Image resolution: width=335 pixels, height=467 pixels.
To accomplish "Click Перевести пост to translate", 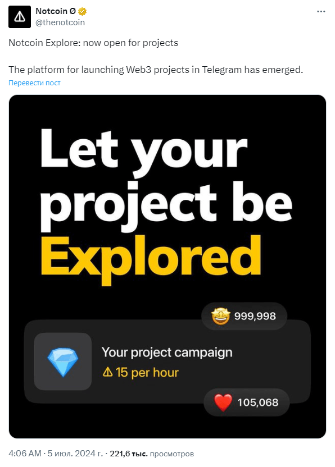I will [34, 83].
